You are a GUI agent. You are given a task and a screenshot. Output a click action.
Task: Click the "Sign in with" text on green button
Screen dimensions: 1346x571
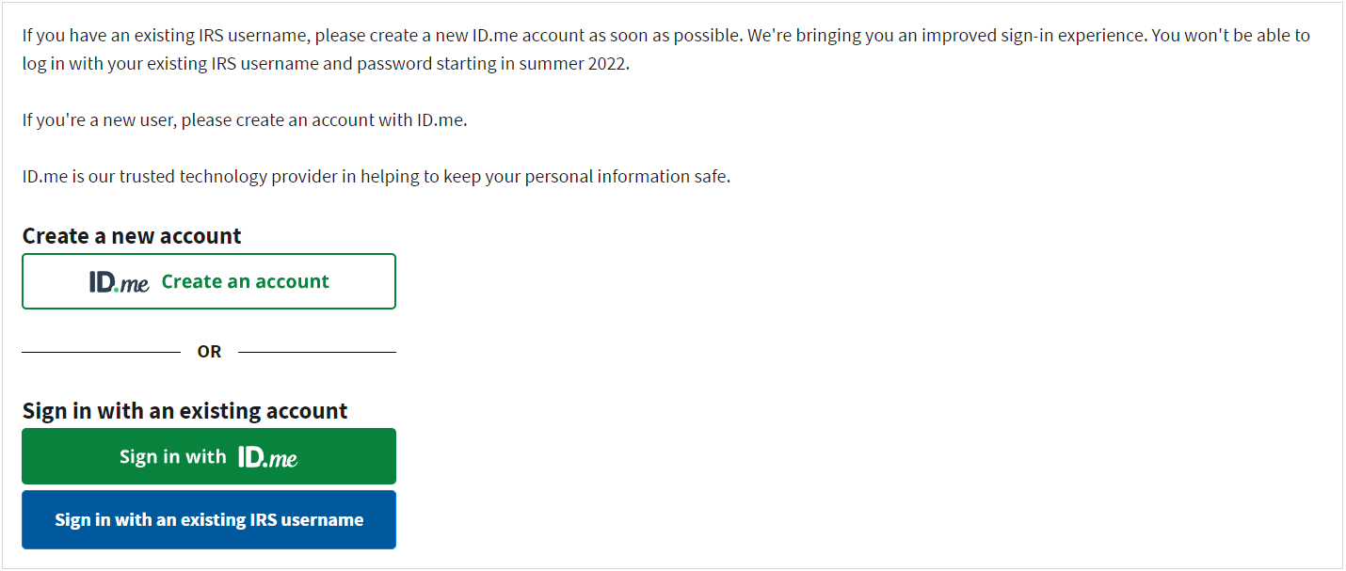172,456
